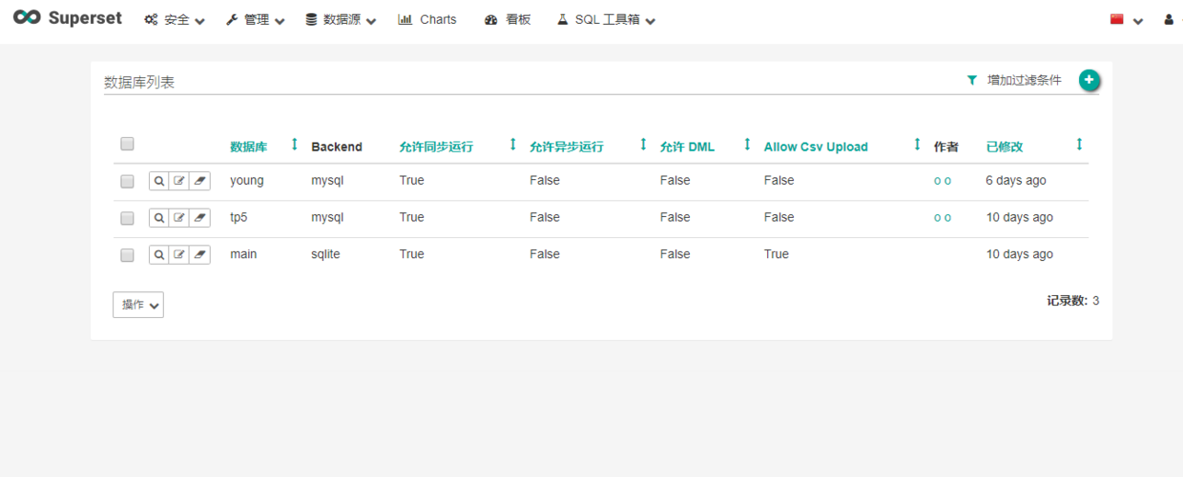Sort by 允许同步运行 column header

(436, 147)
